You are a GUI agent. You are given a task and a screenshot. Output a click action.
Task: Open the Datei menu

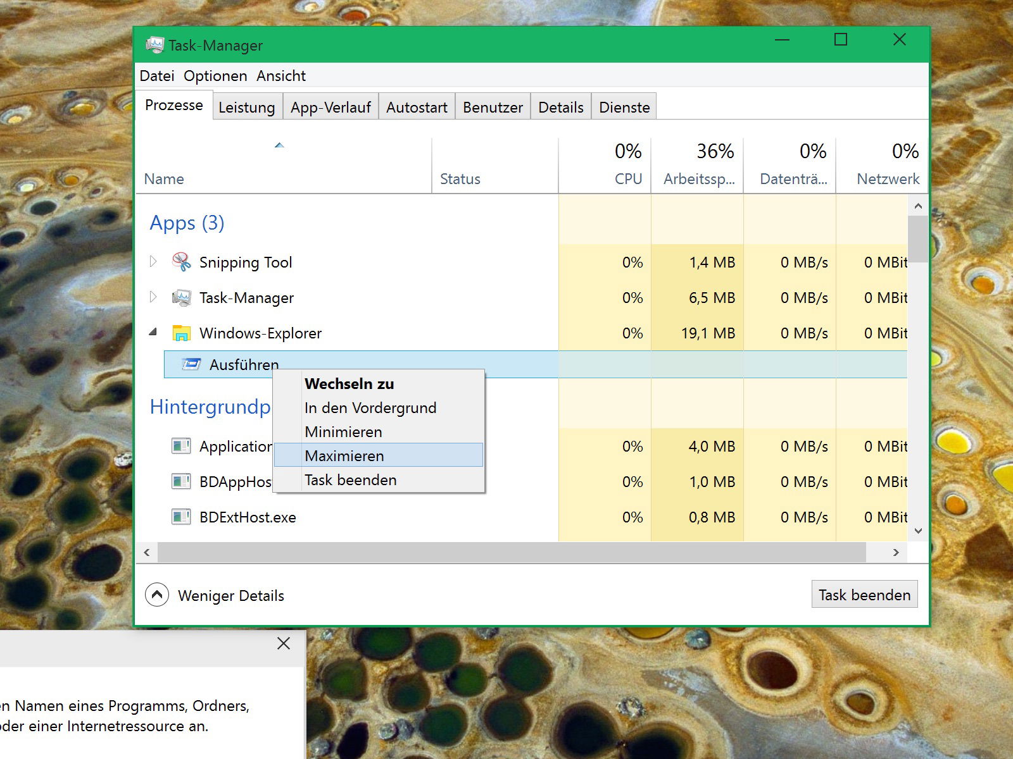click(157, 76)
